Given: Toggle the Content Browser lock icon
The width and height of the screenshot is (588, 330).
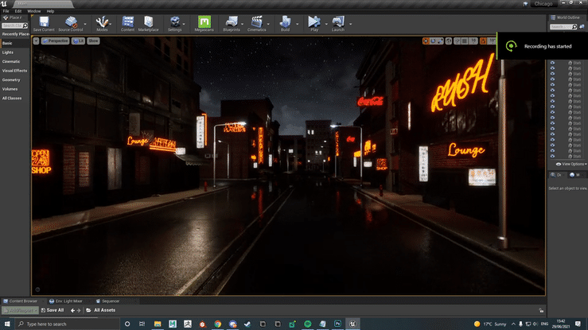Looking at the screenshot, I should click(x=541, y=310).
